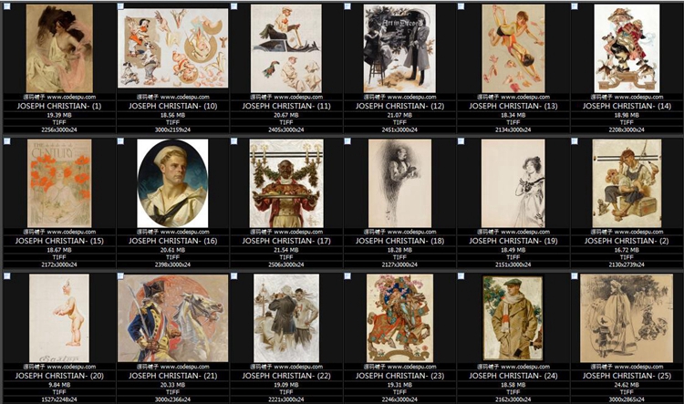This screenshot has height=404, width=684.
Task: Open the JOSEPH CHRISTIAN- (24) thumbnail image
Action: click(x=513, y=317)
